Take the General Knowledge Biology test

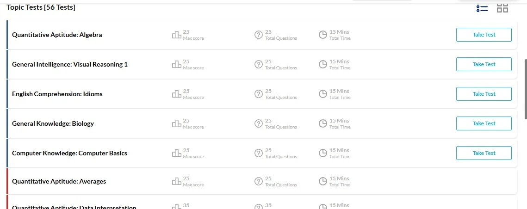click(x=484, y=123)
